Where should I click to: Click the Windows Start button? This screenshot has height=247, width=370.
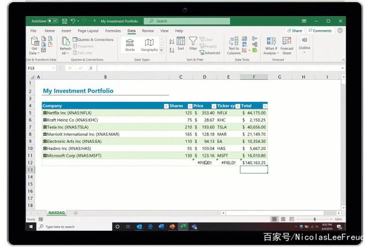click(x=31, y=227)
